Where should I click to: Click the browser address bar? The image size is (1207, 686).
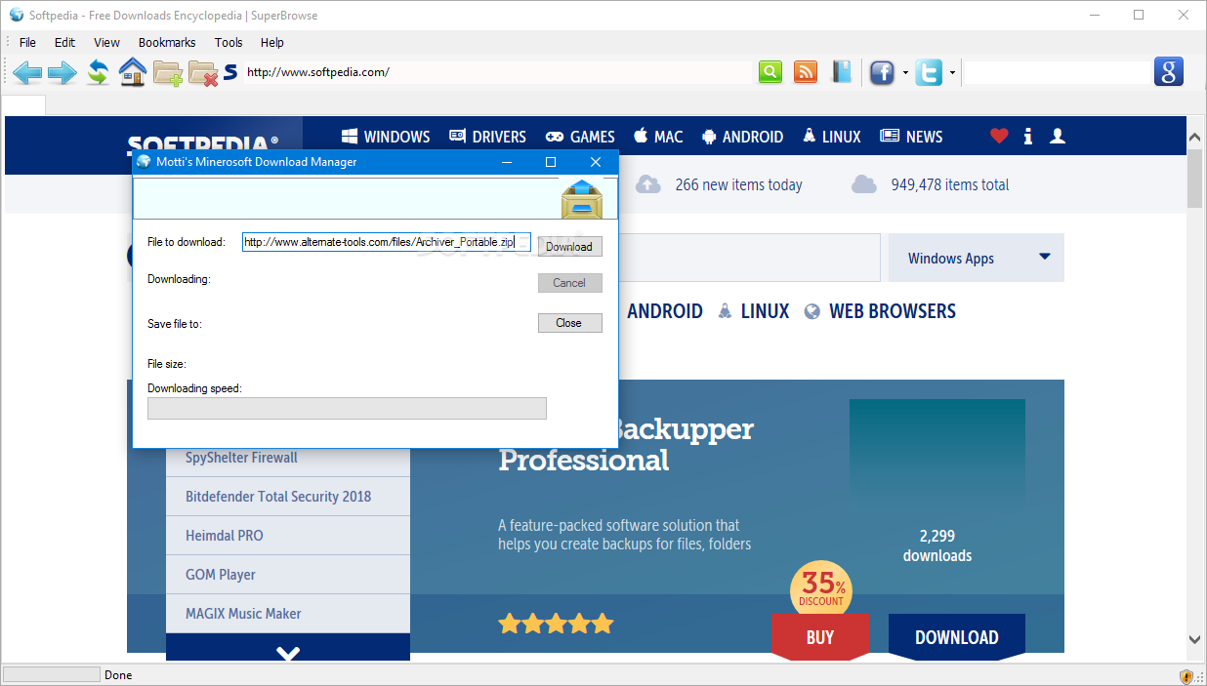point(498,72)
